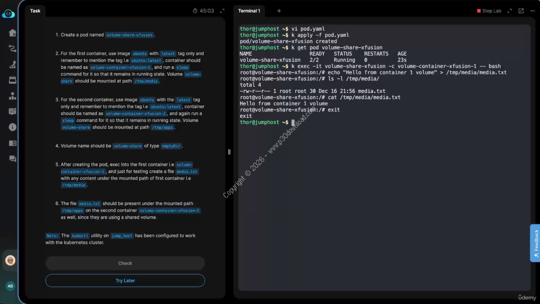Open the Feedback side tab

(535, 243)
